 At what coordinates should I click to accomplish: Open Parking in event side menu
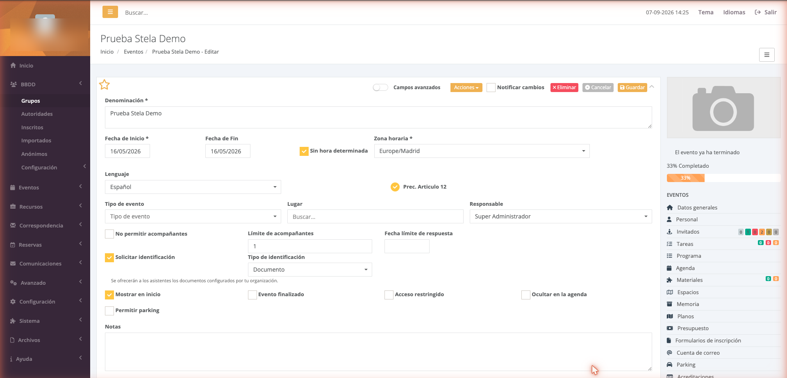coord(723,364)
